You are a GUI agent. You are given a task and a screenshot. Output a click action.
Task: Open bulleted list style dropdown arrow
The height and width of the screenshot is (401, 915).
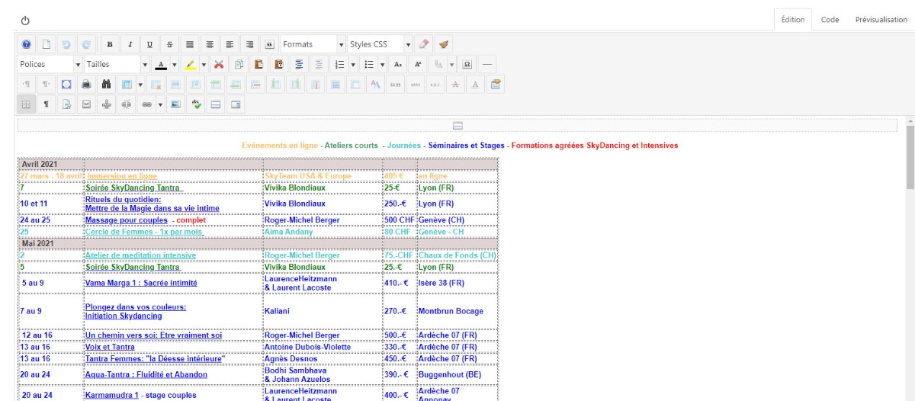[382, 64]
